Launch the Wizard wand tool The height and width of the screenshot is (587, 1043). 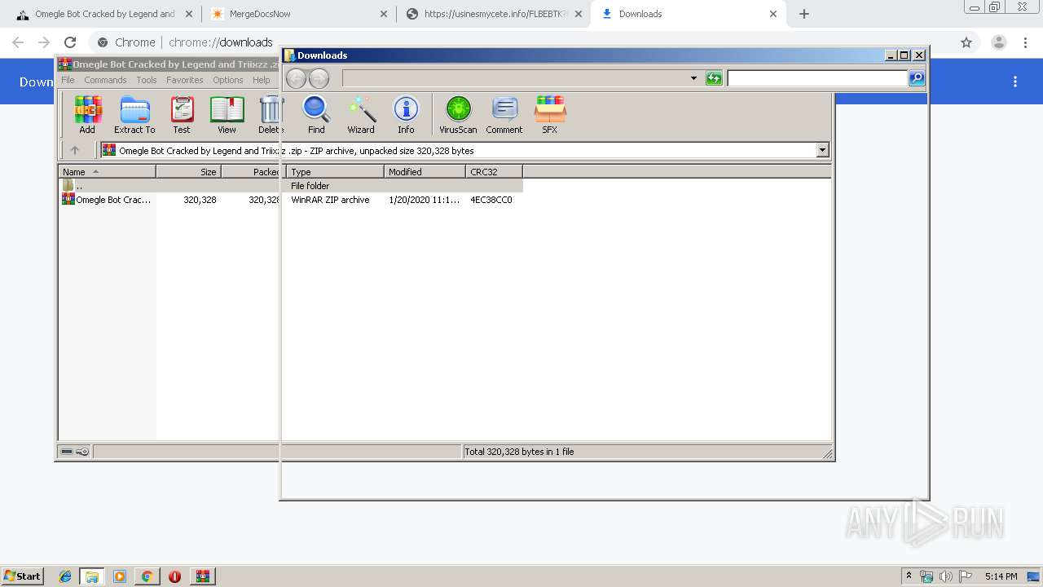pyautogui.click(x=361, y=115)
